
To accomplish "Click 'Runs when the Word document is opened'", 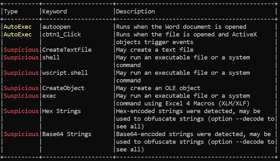I will [x=181, y=27].
